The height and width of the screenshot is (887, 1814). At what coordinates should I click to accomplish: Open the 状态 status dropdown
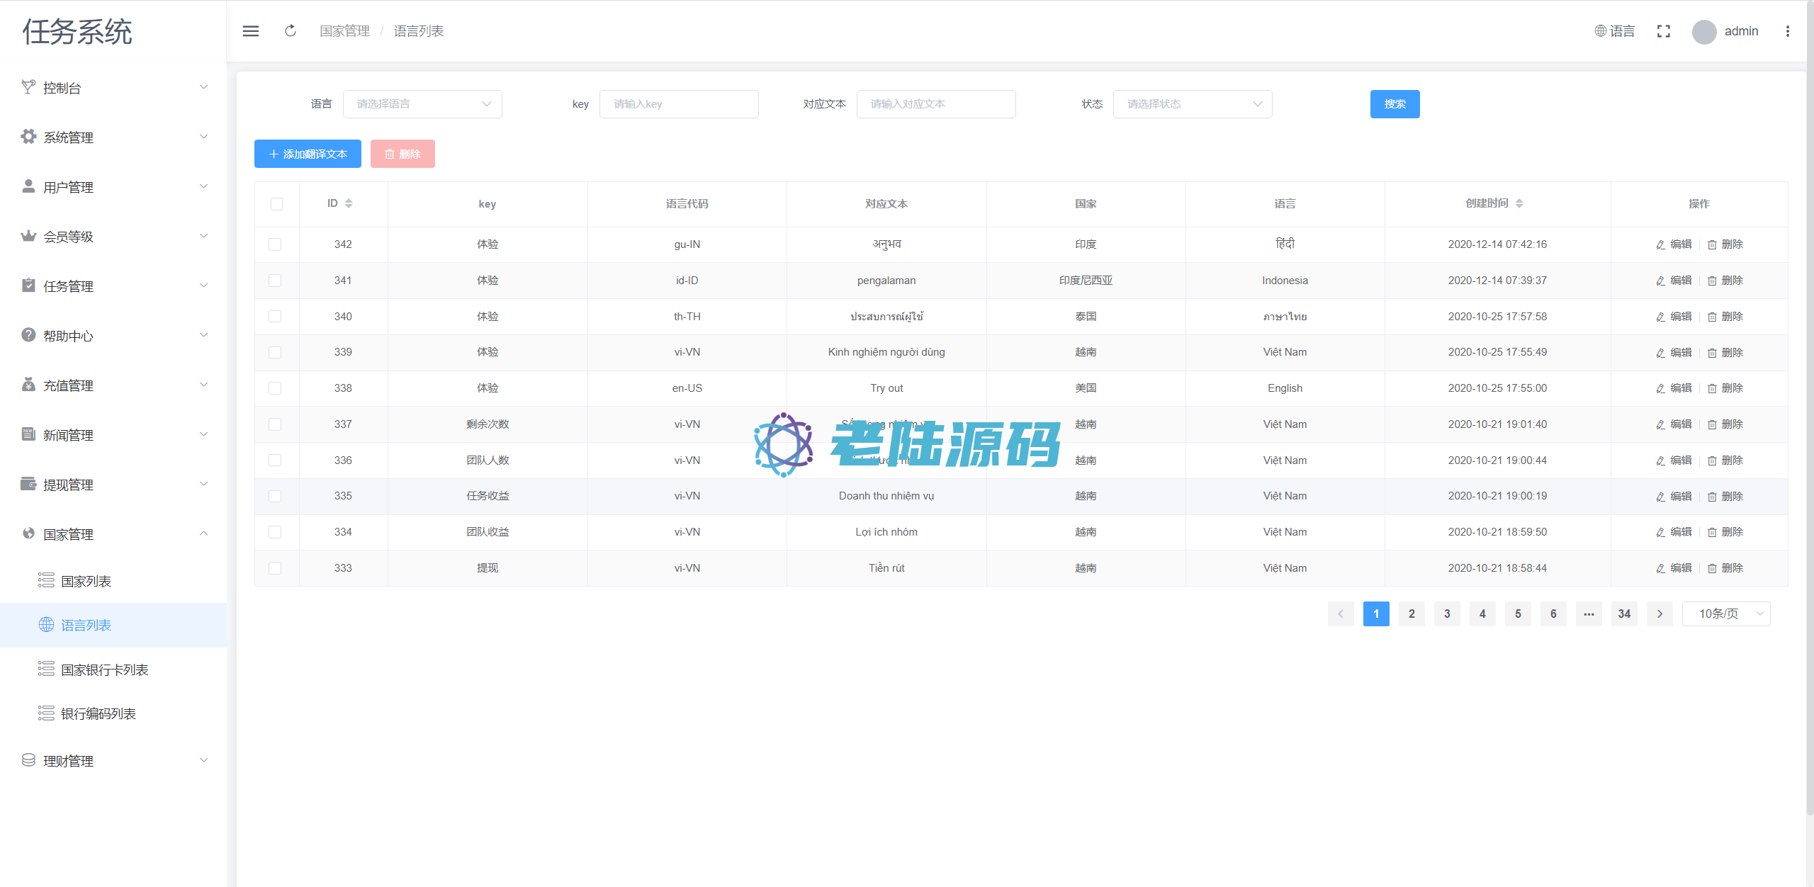pos(1193,104)
